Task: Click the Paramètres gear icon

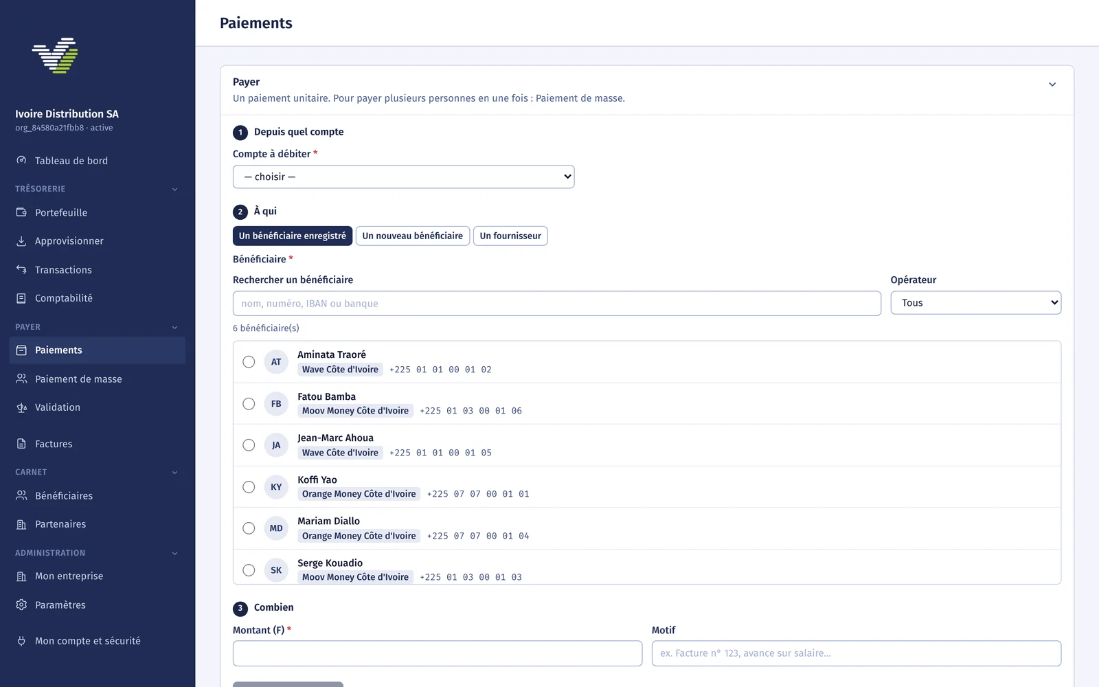Action: point(21,605)
